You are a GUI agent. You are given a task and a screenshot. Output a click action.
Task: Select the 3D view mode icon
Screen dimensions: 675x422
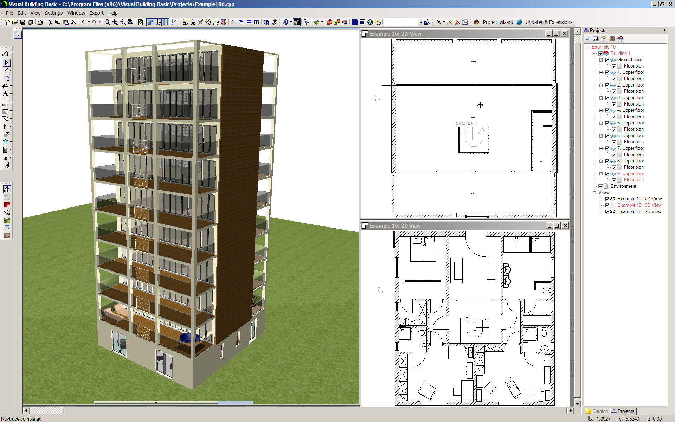(193, 23)
